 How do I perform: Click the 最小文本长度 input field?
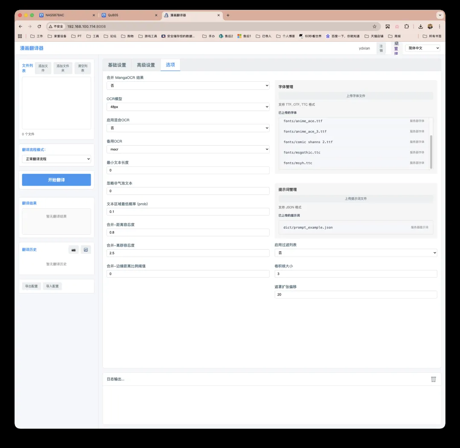(x=188, y=170)
